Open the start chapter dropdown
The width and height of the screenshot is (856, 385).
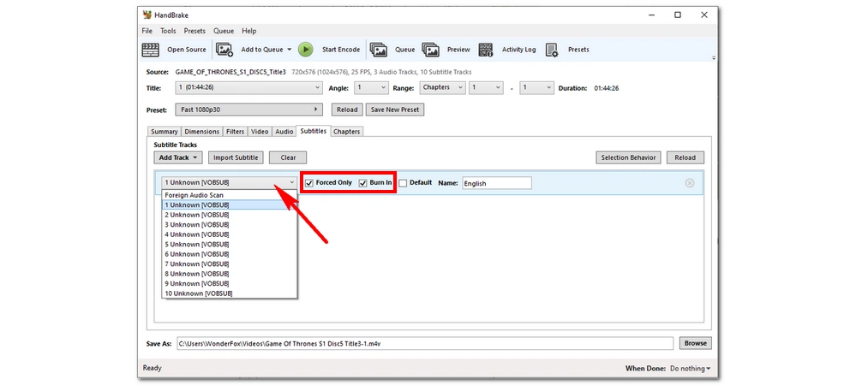tap(486, 87)
